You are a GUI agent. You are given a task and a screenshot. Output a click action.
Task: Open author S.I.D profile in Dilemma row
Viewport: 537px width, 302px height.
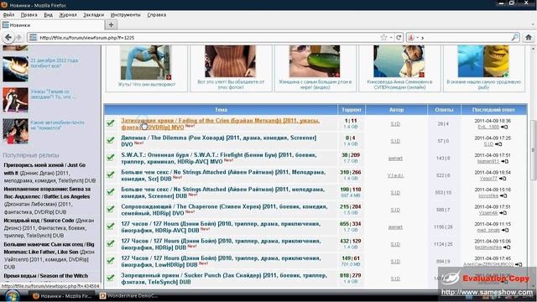(395, 141)
